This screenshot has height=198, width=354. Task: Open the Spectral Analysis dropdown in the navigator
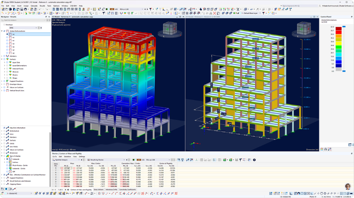pyautogui.click(x=23, y=20)
